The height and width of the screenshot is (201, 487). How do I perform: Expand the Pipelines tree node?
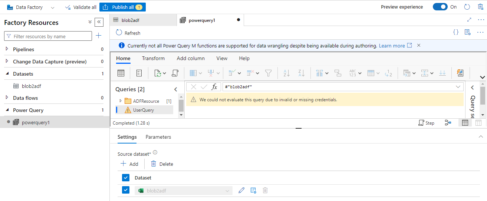click(x=7, y=49)
